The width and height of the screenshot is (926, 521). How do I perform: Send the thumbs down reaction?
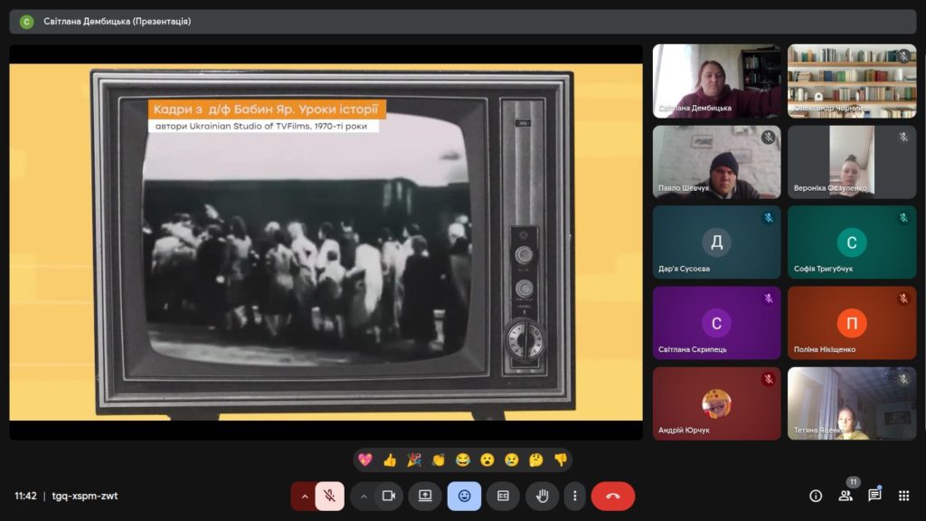tap(561, 459)
